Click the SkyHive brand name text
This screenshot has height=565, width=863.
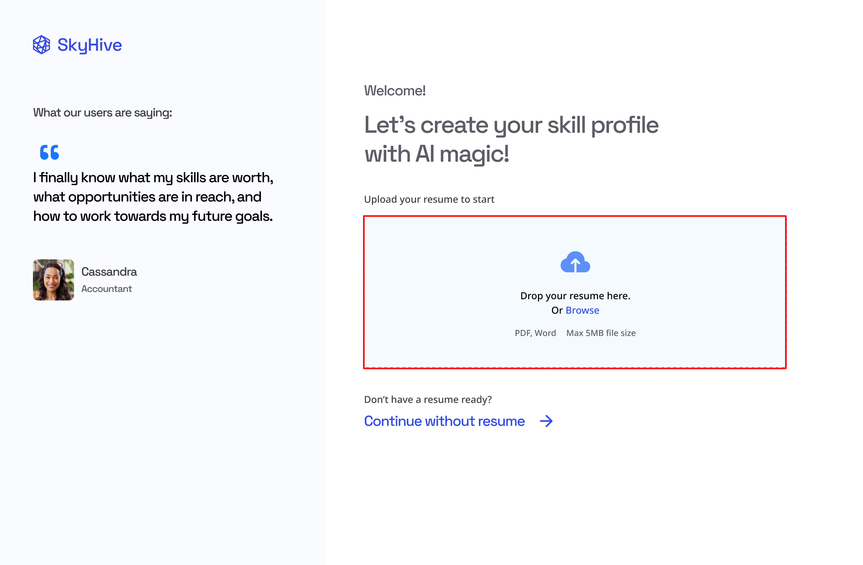[x=90, y=45]
